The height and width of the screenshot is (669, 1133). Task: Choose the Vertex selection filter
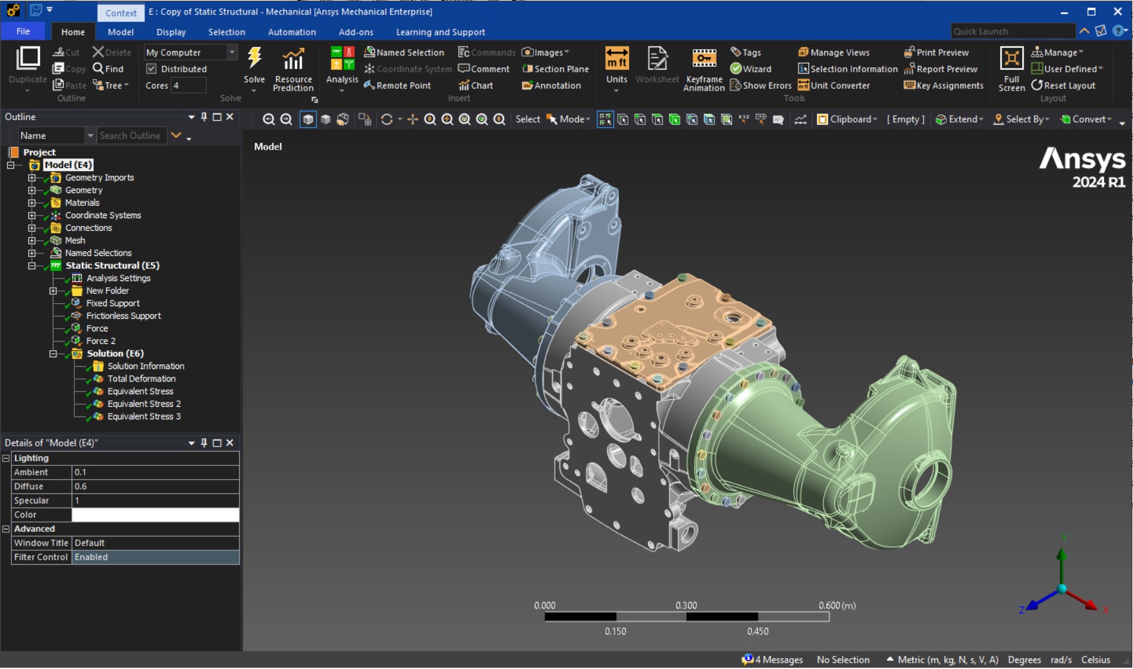click(623, 119)
